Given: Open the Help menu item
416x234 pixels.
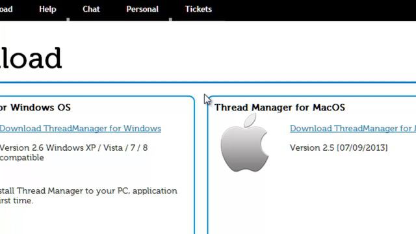Looking at the screenshot, I should coord(47,9).
